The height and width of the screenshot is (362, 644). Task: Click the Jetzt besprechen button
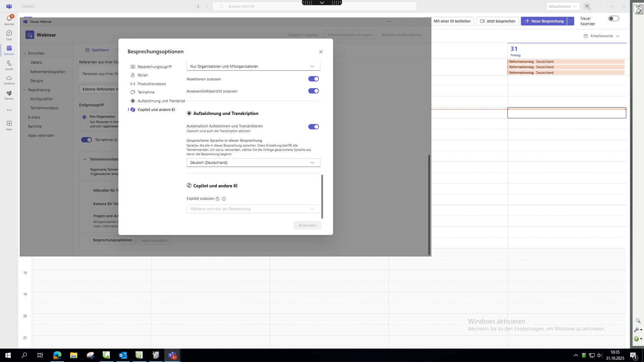(x=497, y=21)
